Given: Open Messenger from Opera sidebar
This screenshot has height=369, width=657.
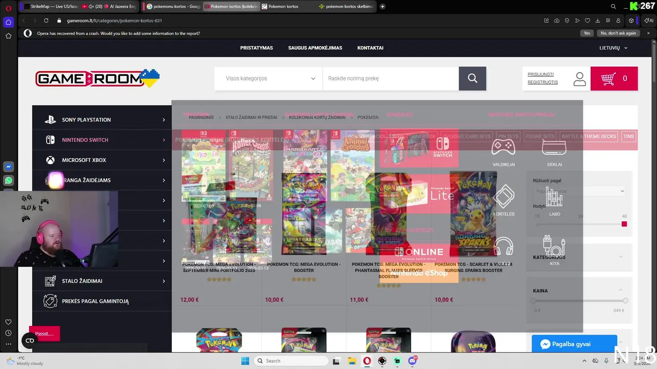Looking at the screenshot, I should click(x=8, y=167).
